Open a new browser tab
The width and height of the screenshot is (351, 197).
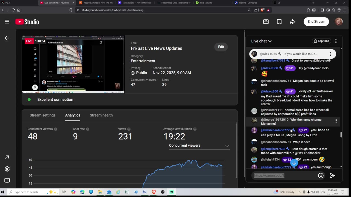[x=313, y=3]
